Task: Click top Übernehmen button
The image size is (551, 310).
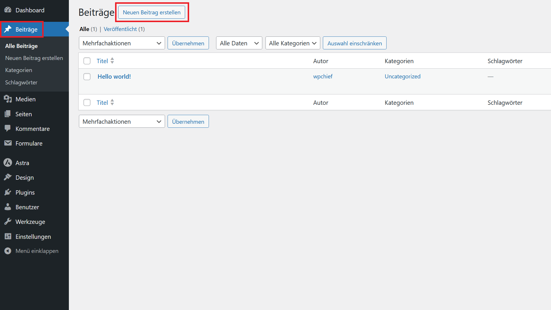Action: click(188, 43)
